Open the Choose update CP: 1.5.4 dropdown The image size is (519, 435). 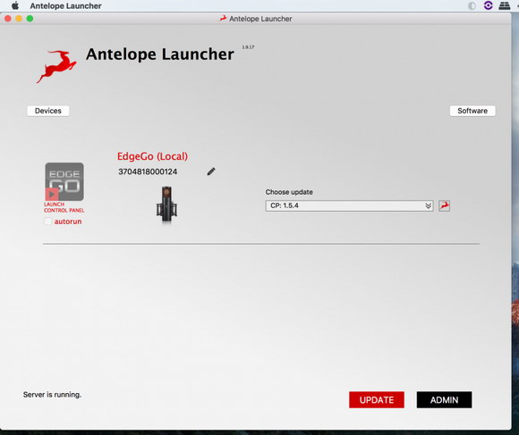pyautogui.click(x=349, y=205)
